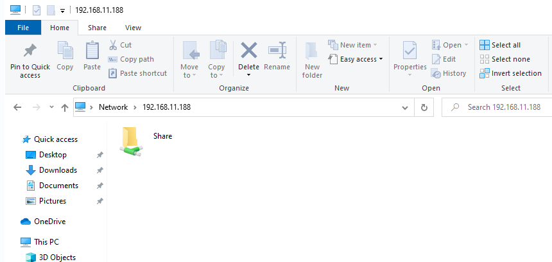Click the Refresh icon beside address bar

[424, 108]
